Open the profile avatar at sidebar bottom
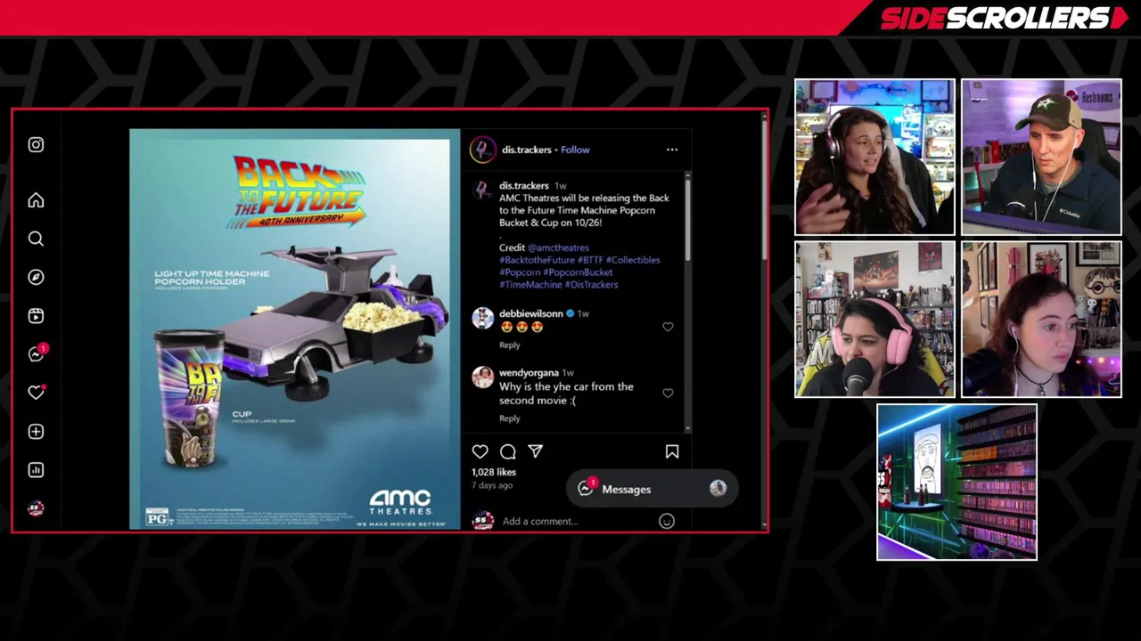Image resolution: width=1141 pixels, height=641 pixels. click(36, 508)
